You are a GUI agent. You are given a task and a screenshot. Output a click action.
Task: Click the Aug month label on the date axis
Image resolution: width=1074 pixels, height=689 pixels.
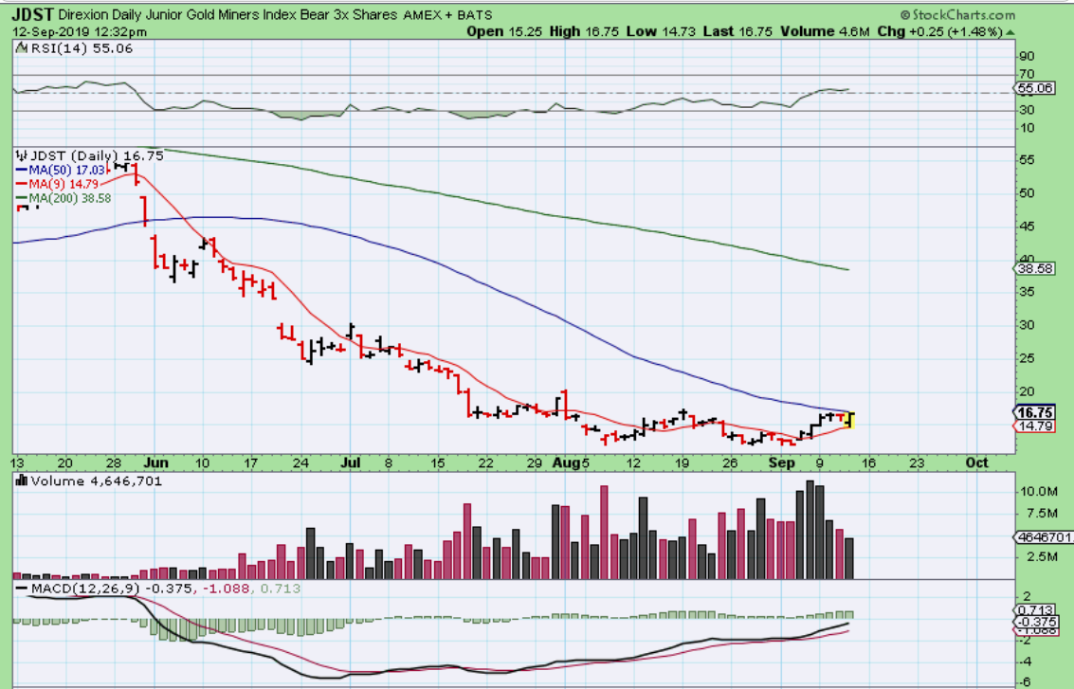tap(567, 462)
